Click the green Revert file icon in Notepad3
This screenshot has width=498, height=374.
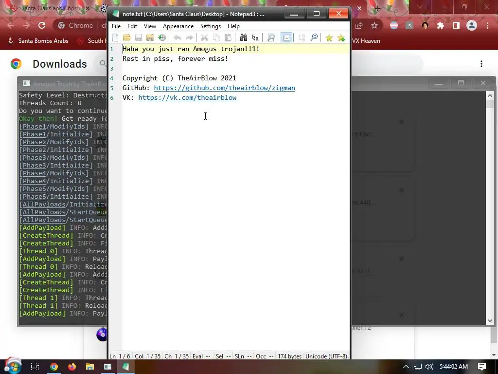[x=162, y=37]
